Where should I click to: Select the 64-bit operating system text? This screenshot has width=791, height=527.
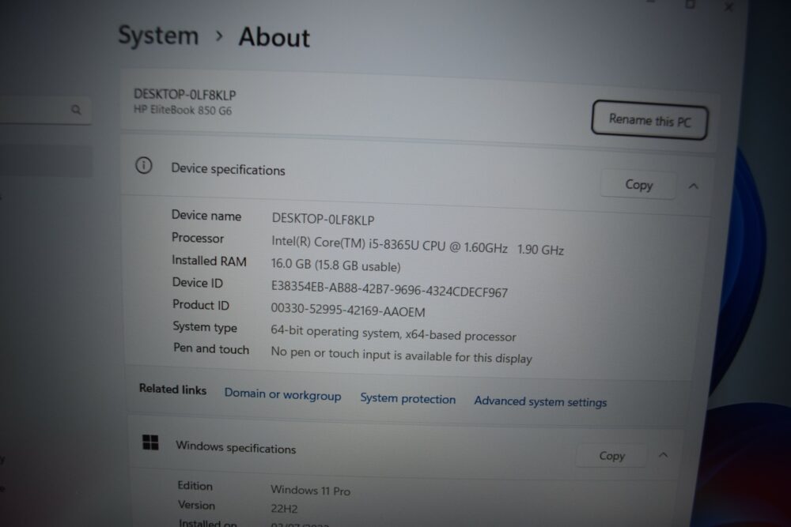[x=393, y=333]
